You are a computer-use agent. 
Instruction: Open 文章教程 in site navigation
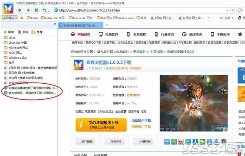136,34
